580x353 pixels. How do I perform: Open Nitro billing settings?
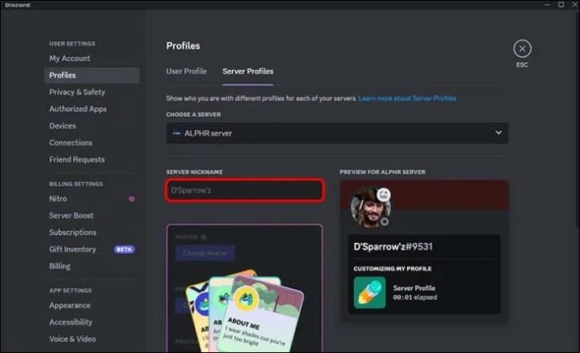tap(58, 198)
